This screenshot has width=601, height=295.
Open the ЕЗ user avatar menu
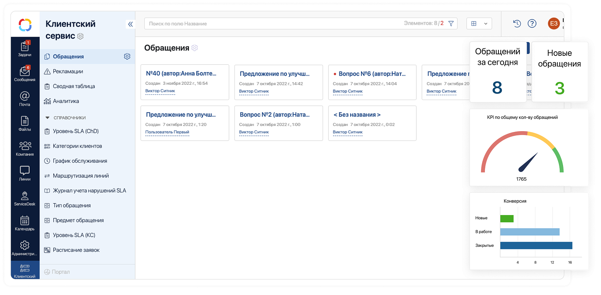pos(554,24)
